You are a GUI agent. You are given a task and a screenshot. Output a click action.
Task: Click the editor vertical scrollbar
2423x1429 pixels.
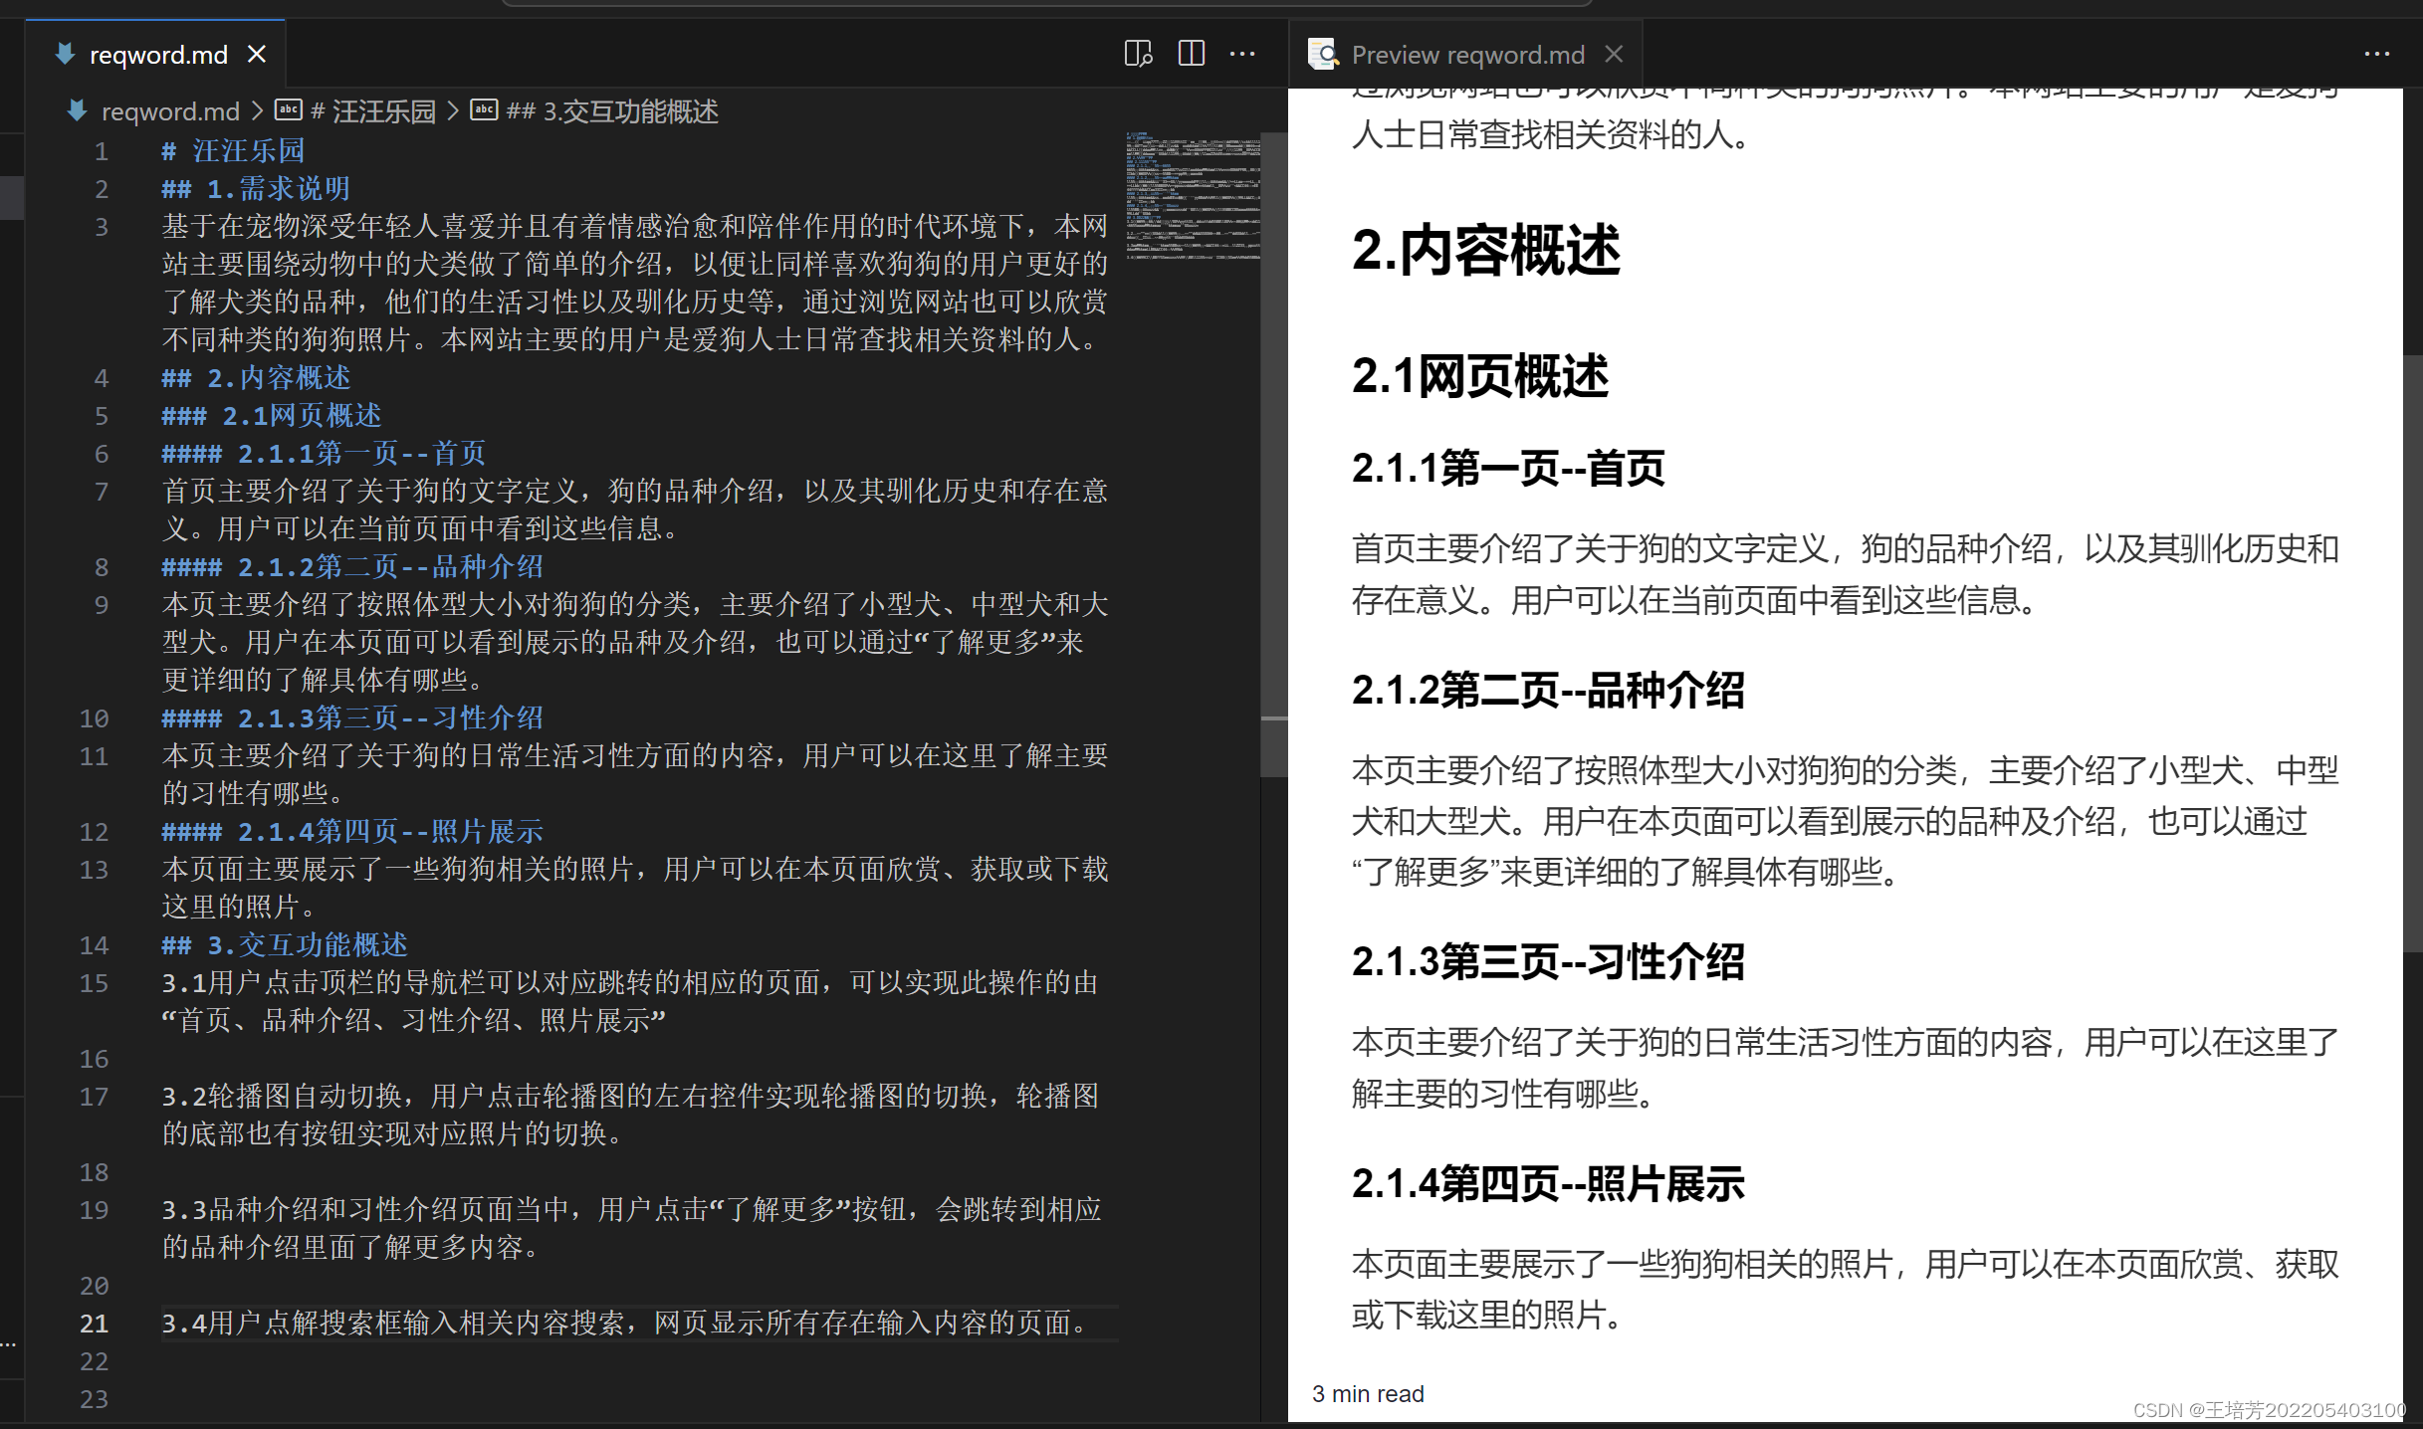point(1273,453)
